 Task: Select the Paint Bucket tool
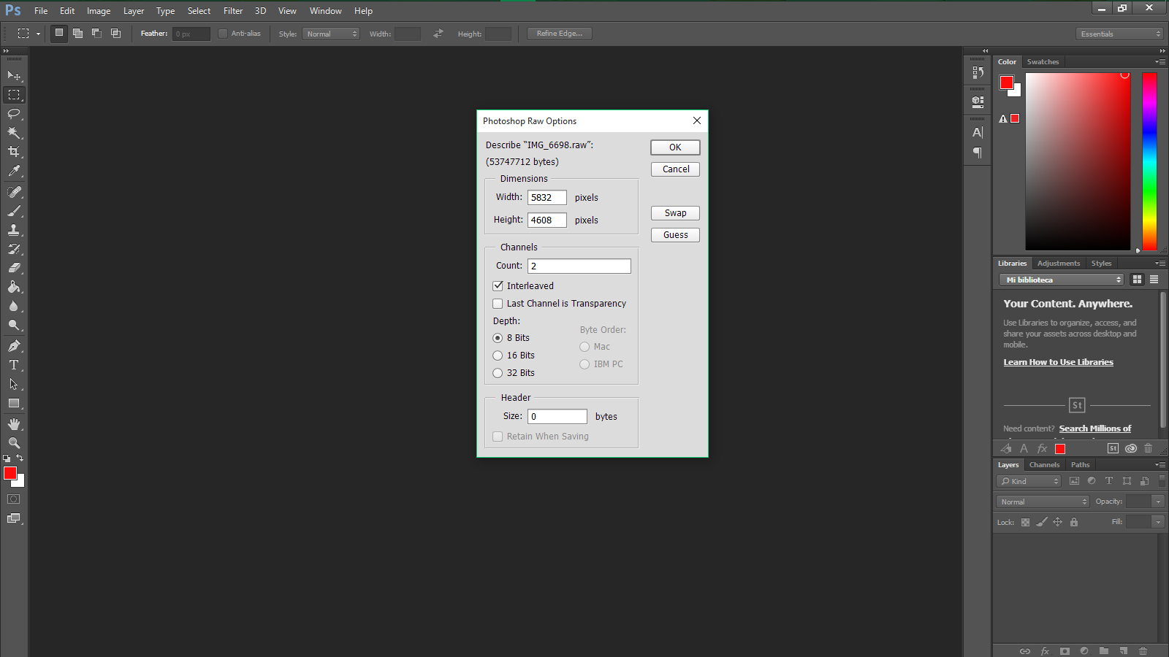[14, 287]
